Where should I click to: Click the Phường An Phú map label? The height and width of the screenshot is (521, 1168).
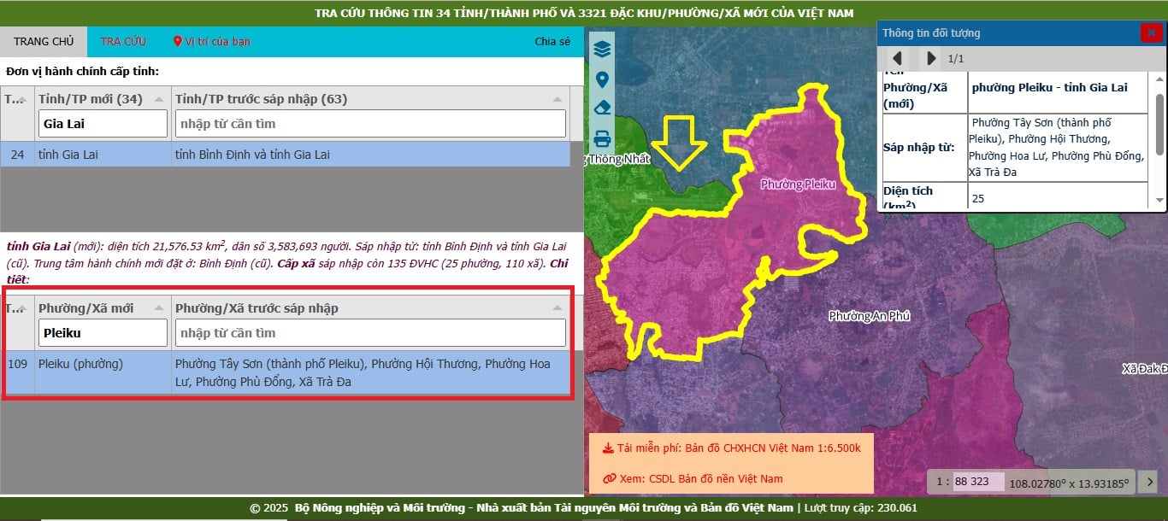[x=869, y=316]
